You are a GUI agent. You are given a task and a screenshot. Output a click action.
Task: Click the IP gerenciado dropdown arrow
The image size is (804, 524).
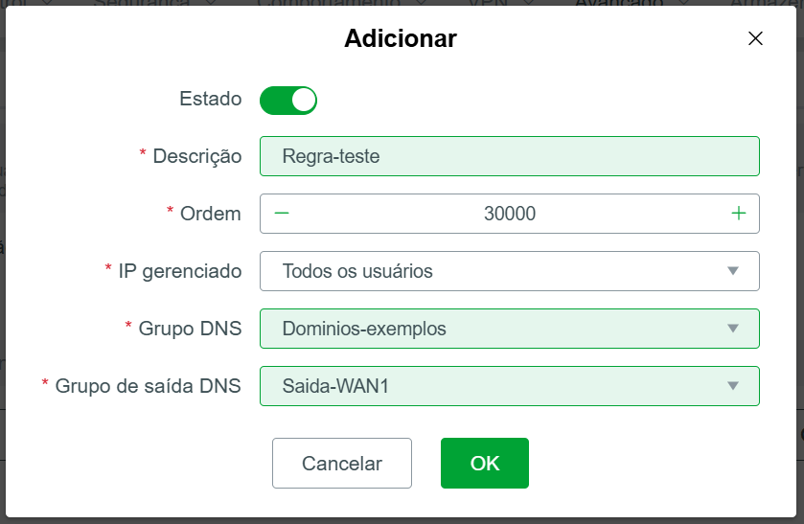coord(733,271)
